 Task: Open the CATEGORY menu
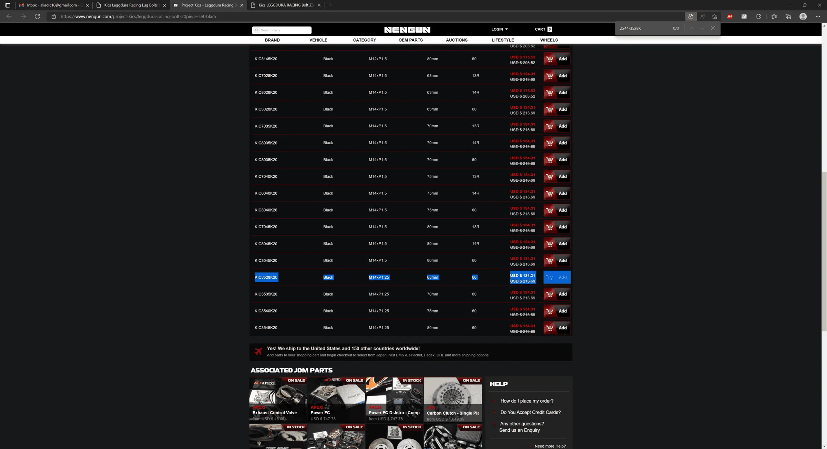[x=365, y=40]
